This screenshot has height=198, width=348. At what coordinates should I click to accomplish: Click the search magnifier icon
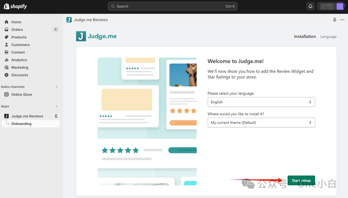tap(113, 6)
